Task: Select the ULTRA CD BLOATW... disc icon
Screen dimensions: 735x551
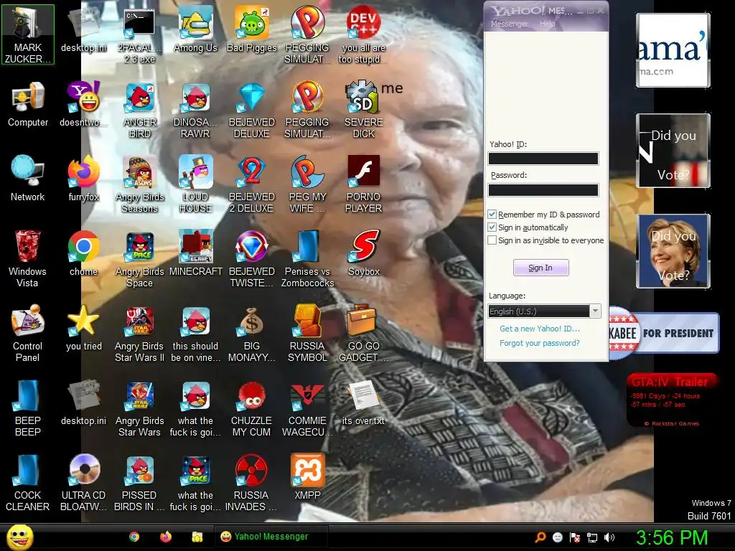Action: (x=83, y=483)
